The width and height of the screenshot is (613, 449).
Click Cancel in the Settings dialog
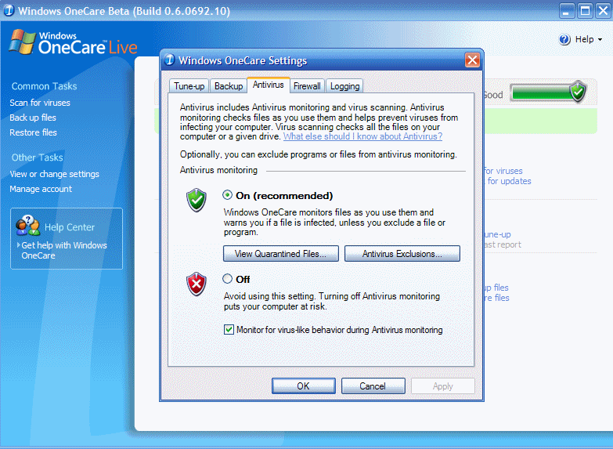pos(373,386)
